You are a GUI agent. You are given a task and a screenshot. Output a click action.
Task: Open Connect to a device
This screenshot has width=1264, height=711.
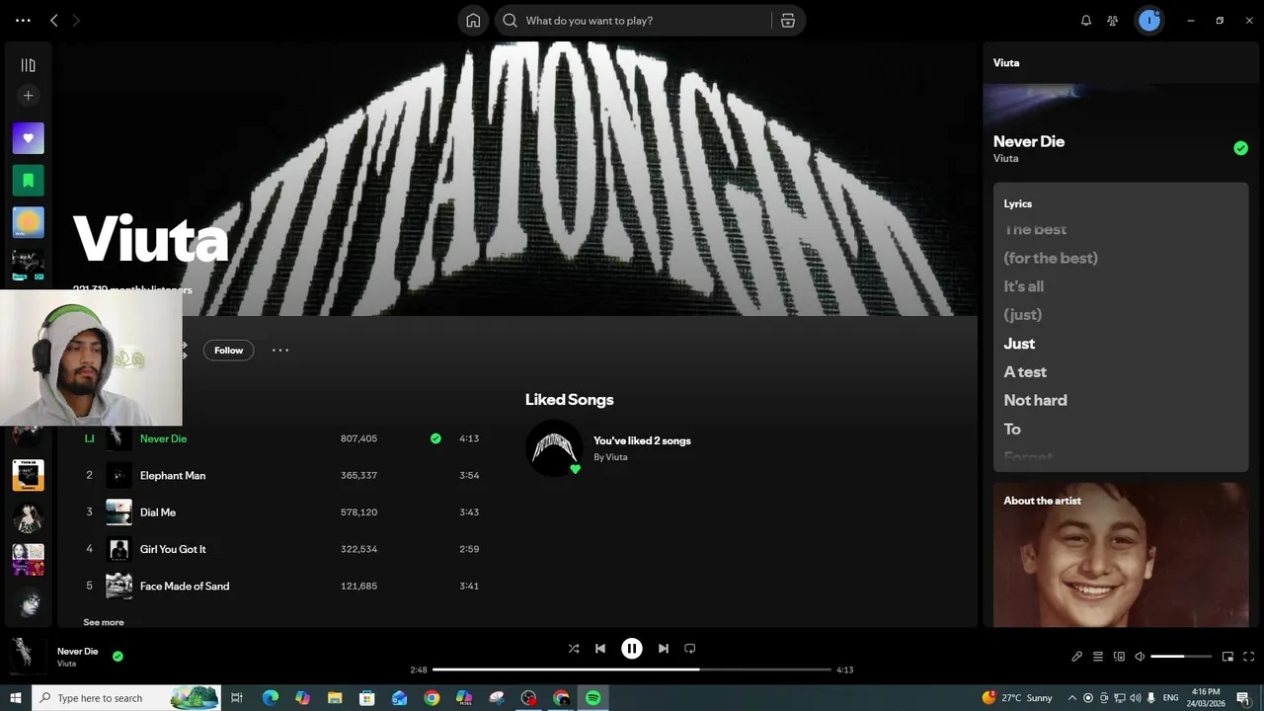click(x=1119, y=657)
